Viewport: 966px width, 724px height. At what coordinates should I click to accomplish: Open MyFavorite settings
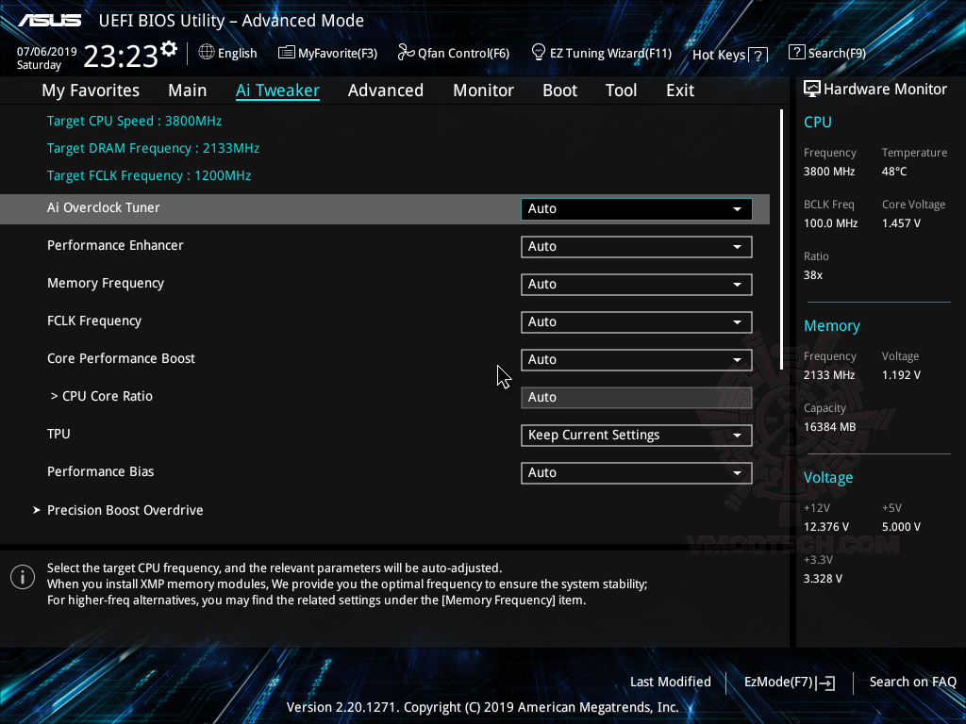pyautogui.click(x=327, y=53)
